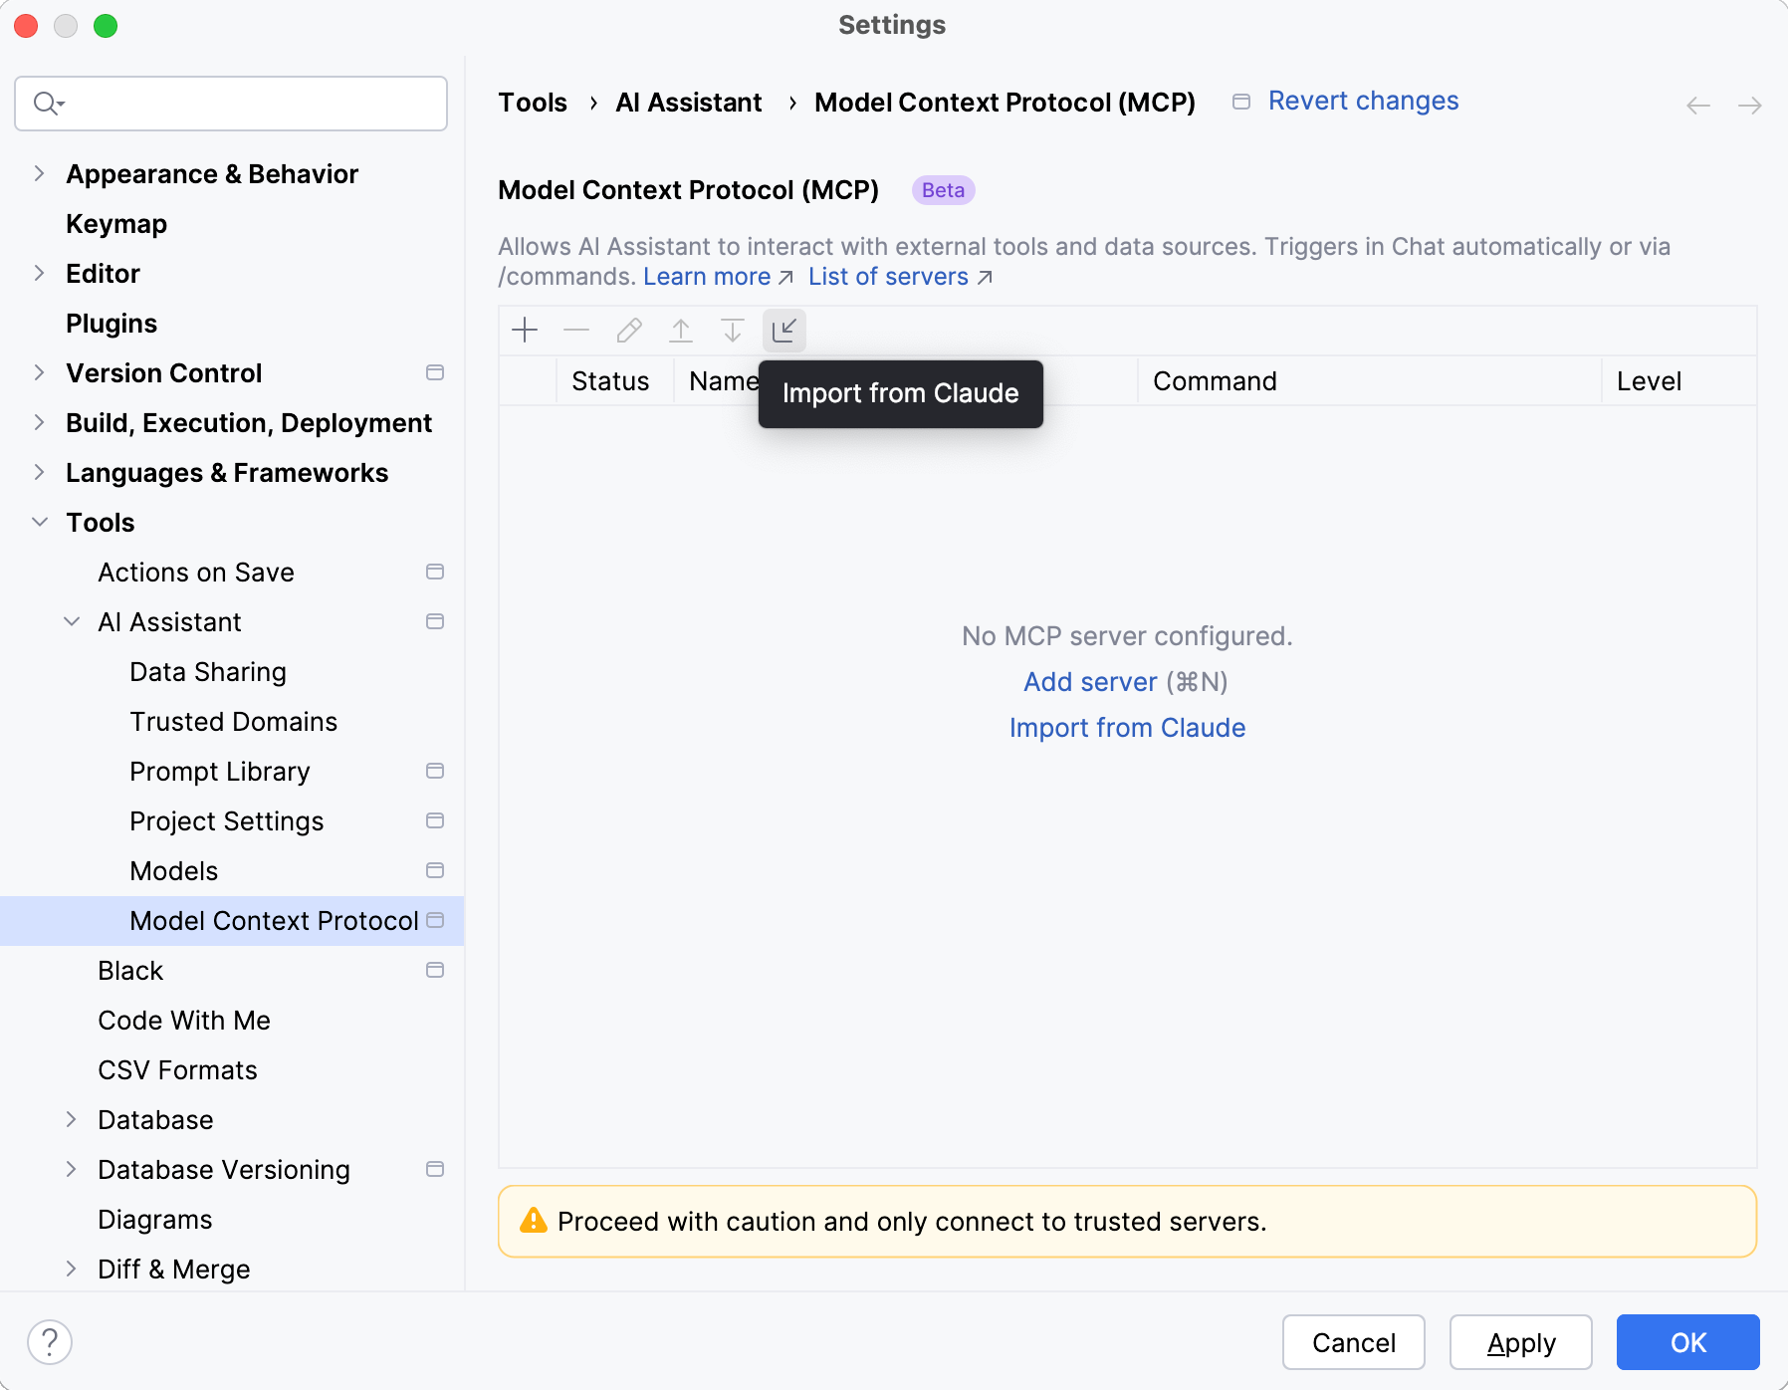Click the add server plus icon

point(525,331)
